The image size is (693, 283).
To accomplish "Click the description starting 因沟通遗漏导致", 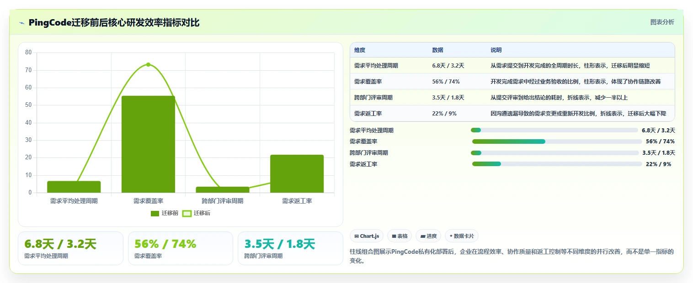I will (578, 113).
